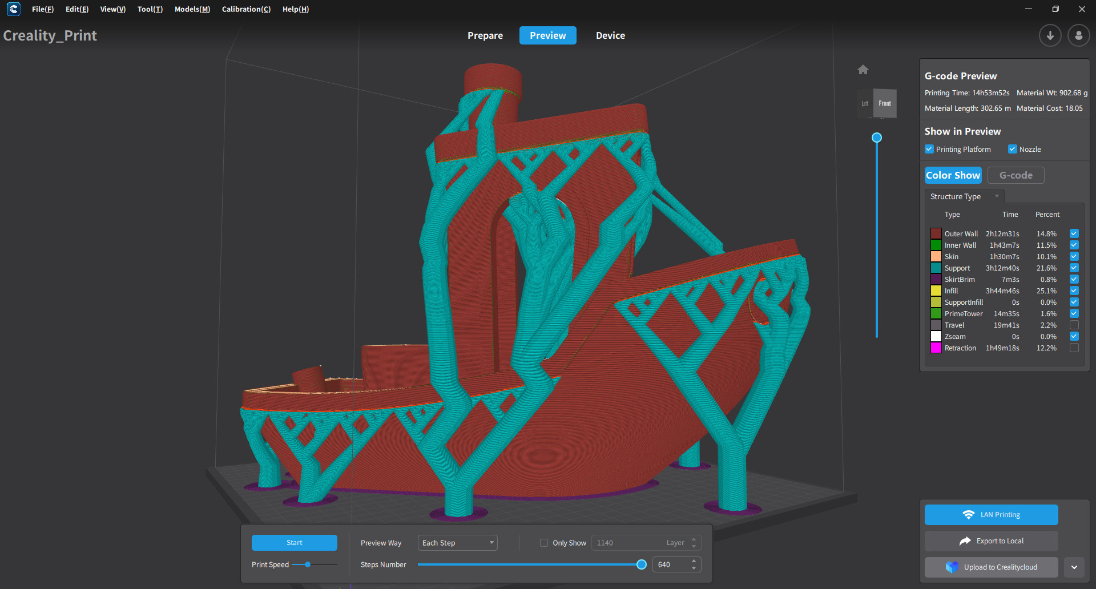Open the Help menu
The height and width of the screenshot is (589, 1096).
click(296, 9)
